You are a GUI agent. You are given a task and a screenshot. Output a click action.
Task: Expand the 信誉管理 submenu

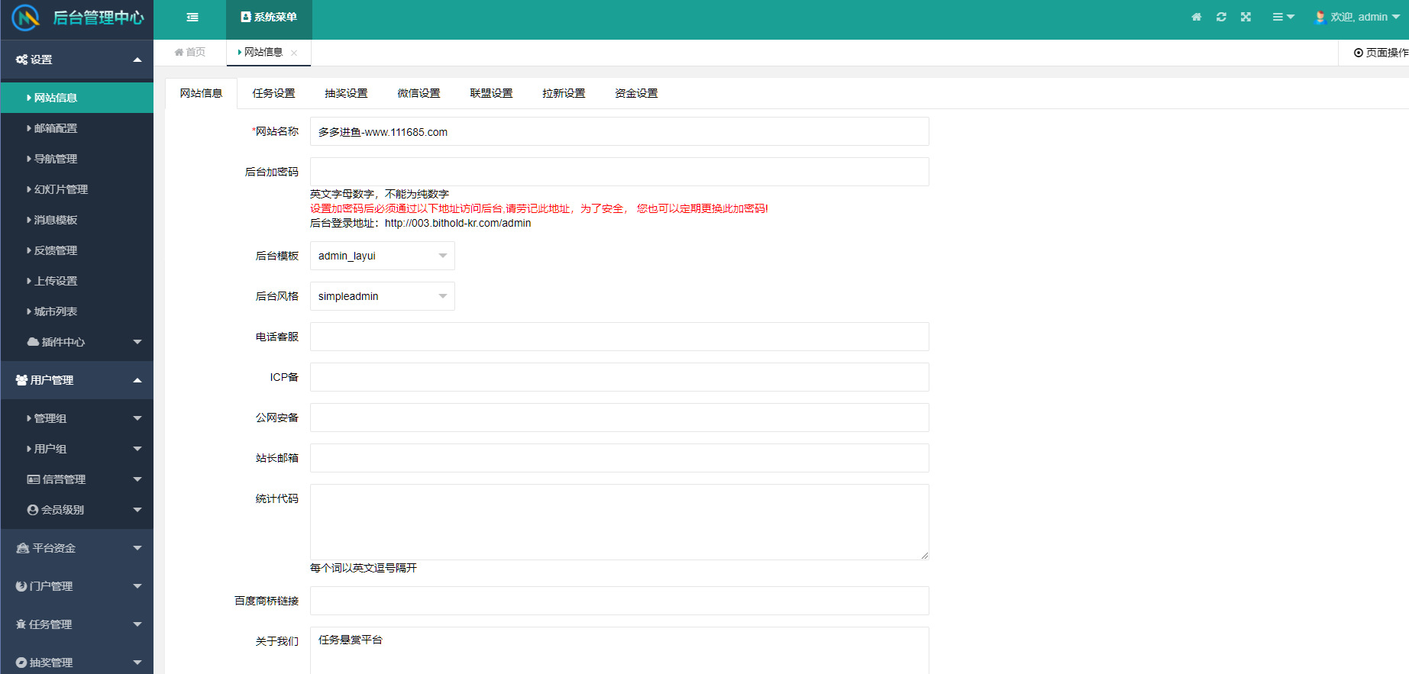(x=76, y=479)
